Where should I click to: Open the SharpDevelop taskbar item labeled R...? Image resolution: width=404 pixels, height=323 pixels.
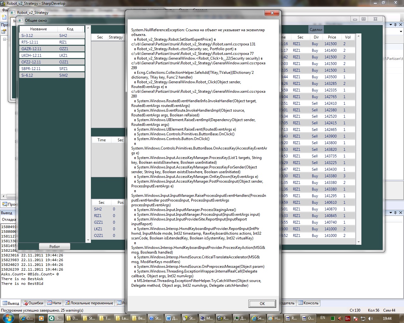[223, 318]
